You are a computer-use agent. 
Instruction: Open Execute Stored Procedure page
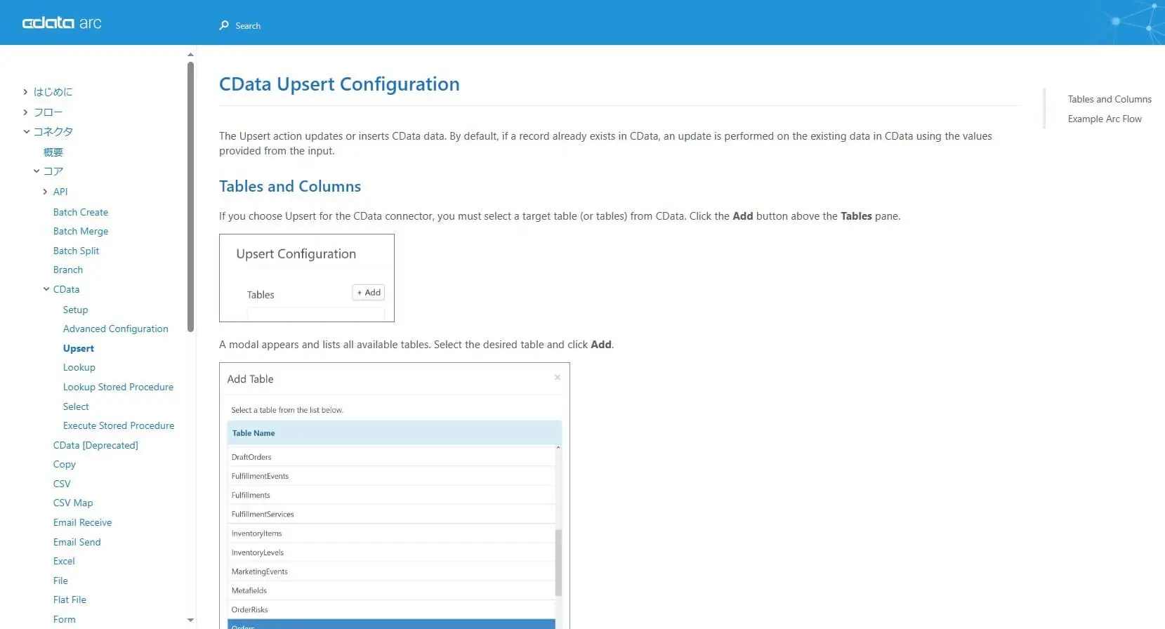pyautogui.click(x=119, y=425)
